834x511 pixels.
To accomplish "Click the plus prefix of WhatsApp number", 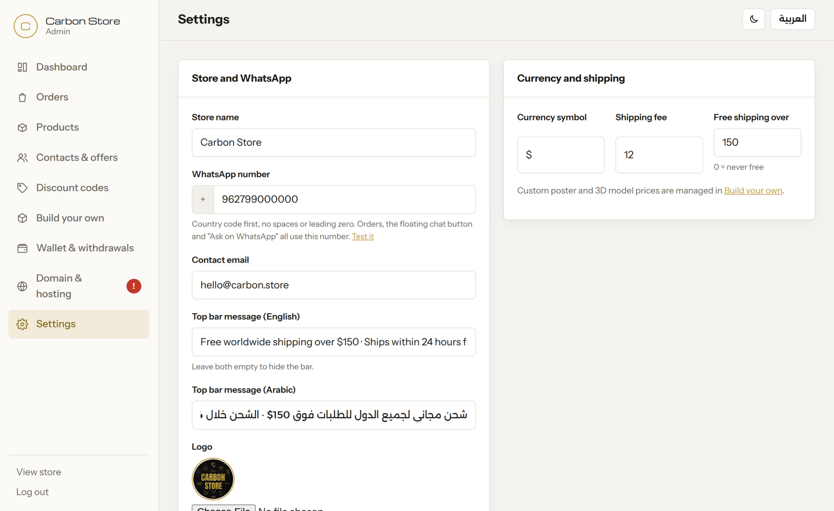I will click(x=203, y=200).
